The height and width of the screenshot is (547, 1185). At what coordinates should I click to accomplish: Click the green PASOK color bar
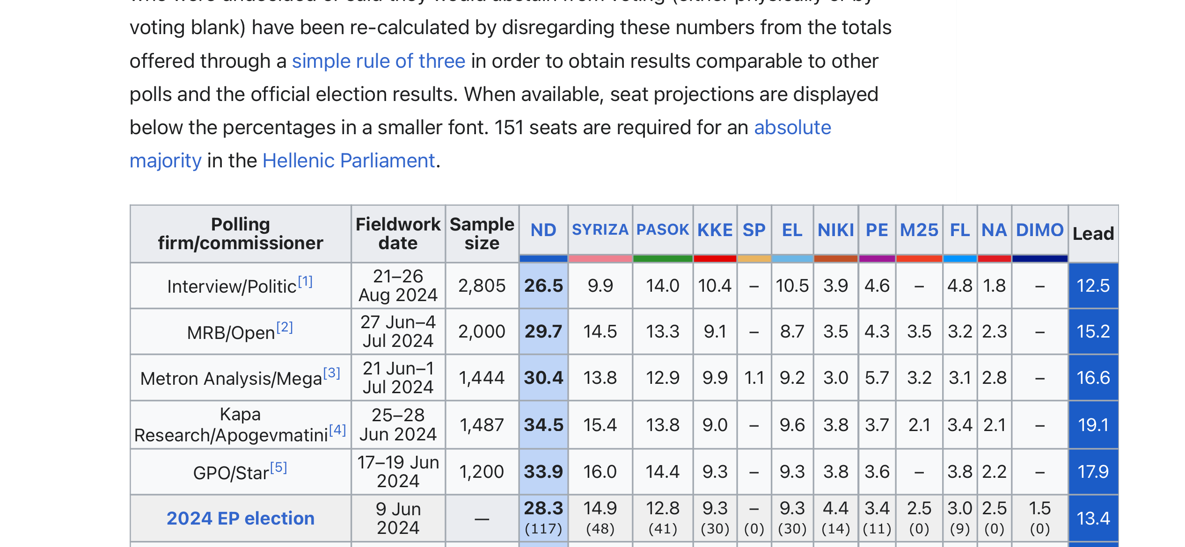pos(662,259)
